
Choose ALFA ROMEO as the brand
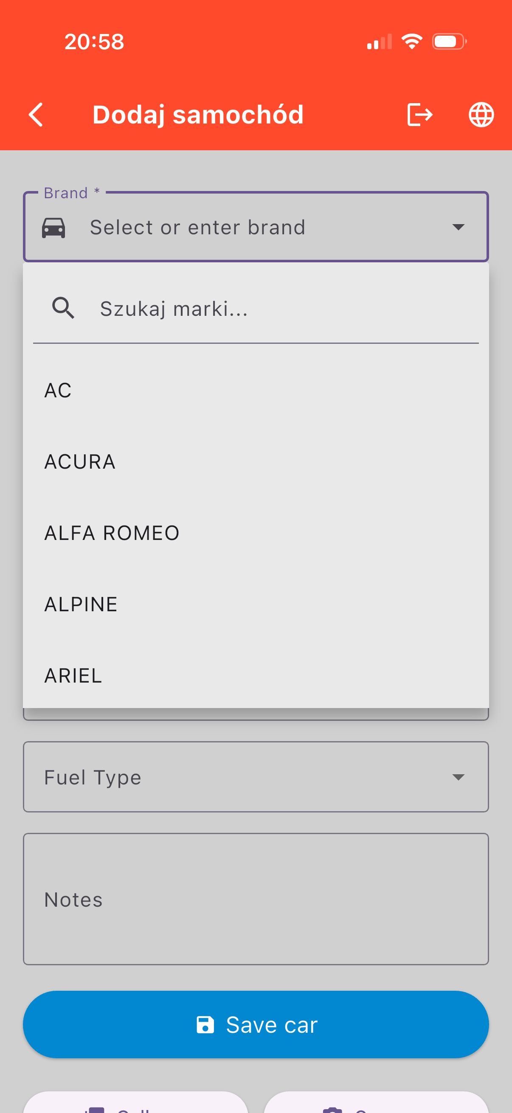(x=112, y=532)
